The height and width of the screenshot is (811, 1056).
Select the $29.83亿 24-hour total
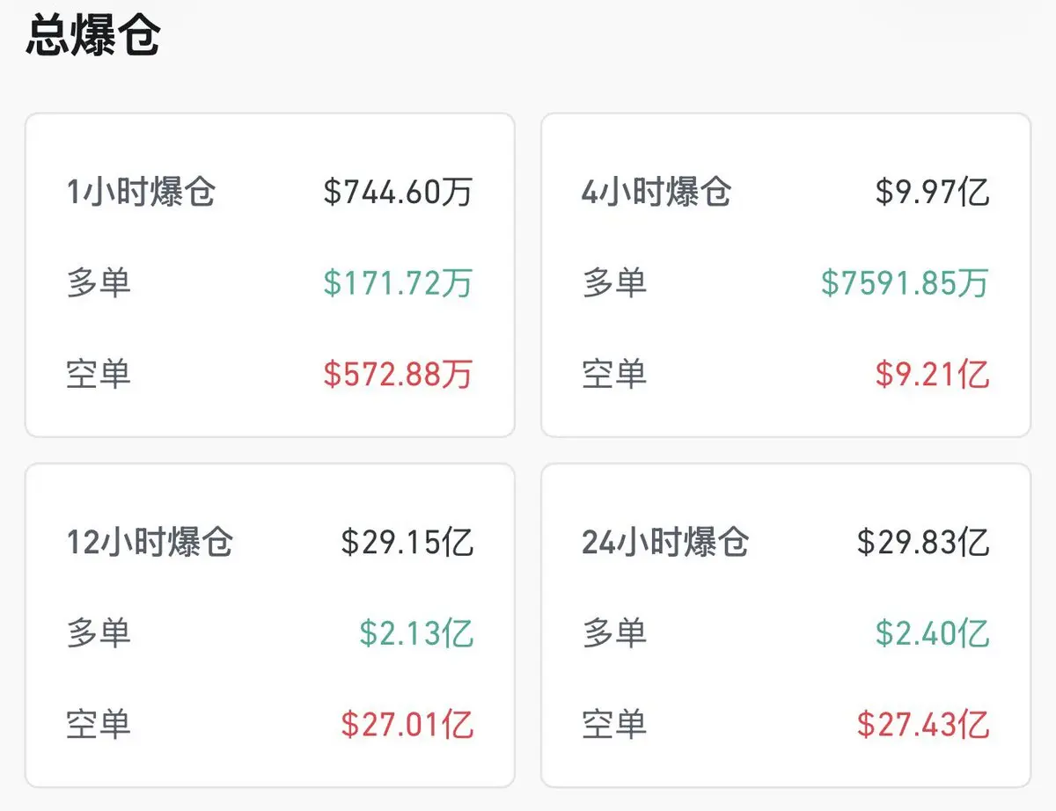(923, 542)
